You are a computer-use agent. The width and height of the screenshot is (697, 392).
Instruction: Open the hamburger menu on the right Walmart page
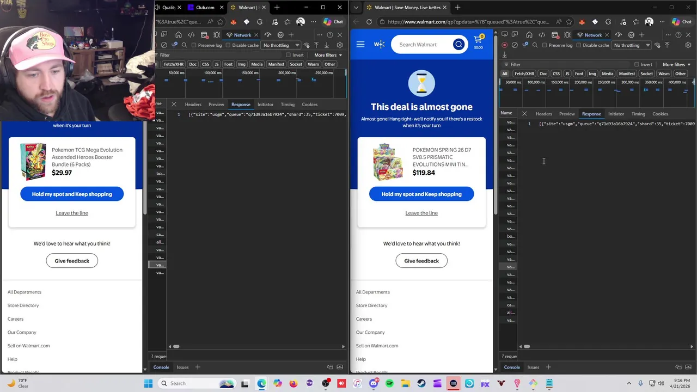coord(360,45)
